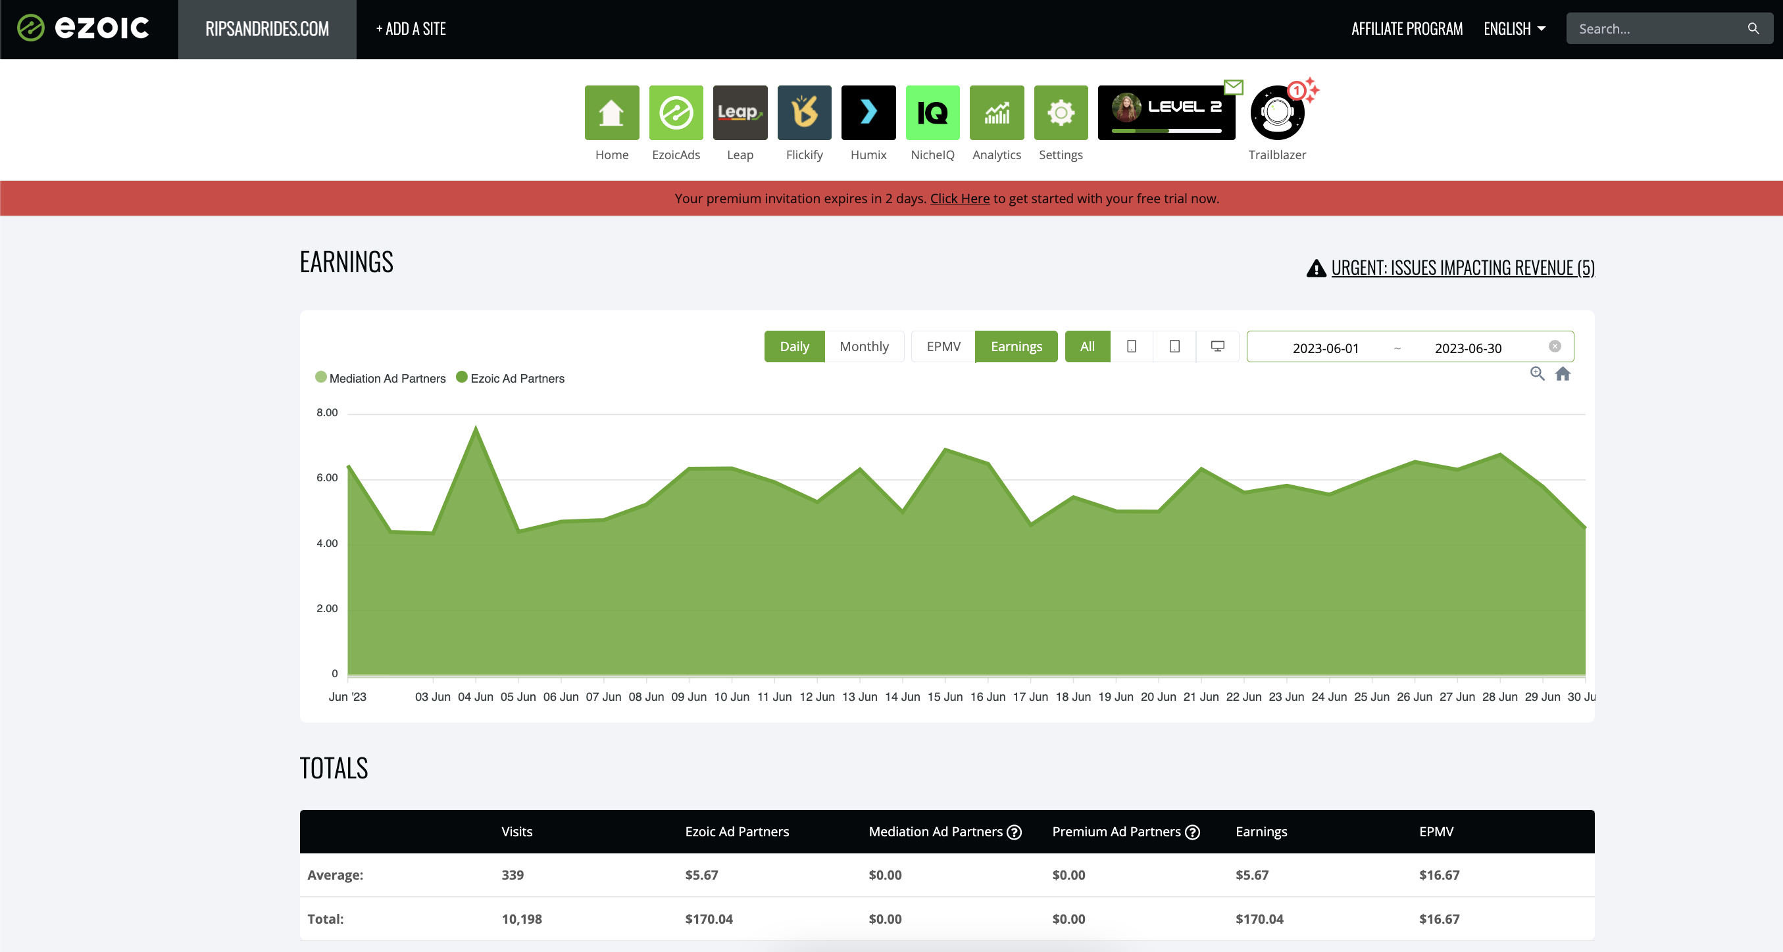Click the 28 Jun x-axis label
1783x952 pixels.
pos(1500,697)
